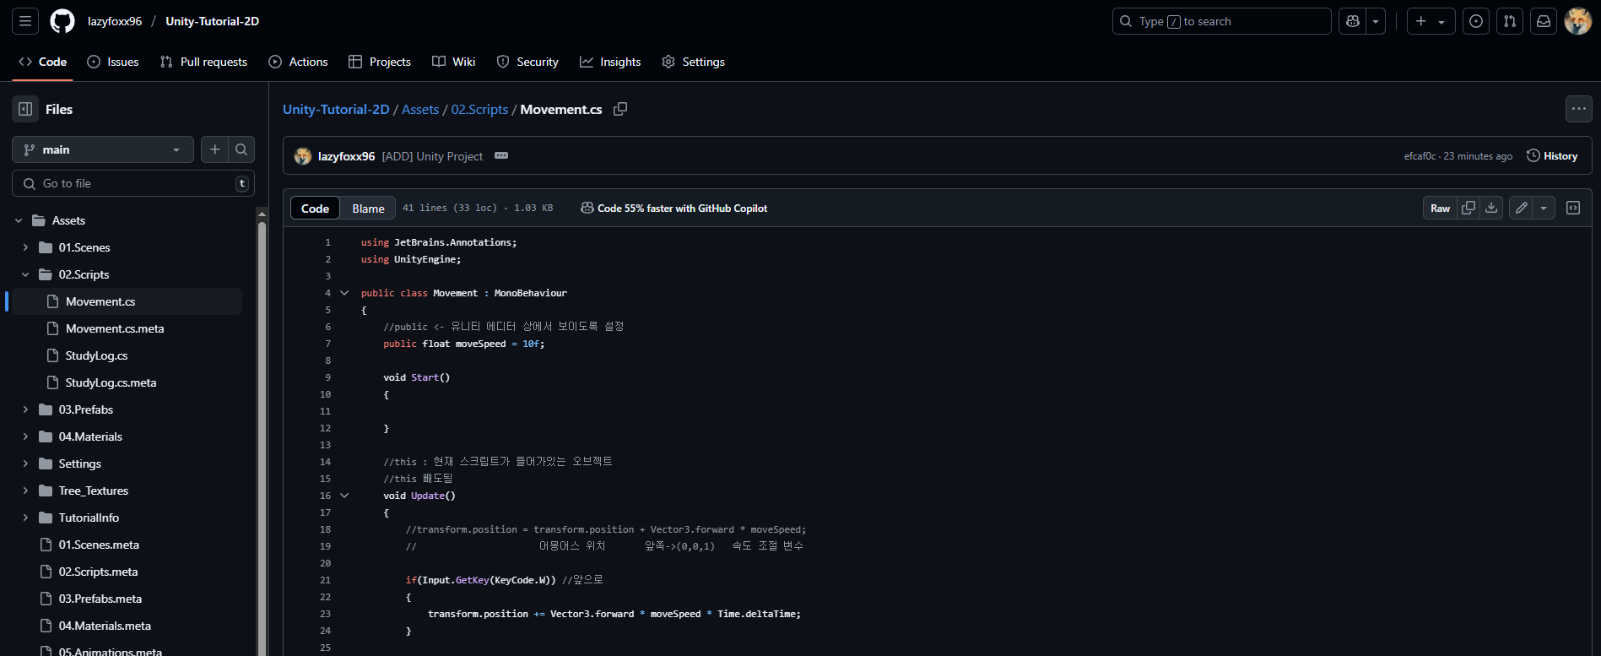Image resolution: width=1601 pixels, height=656 pixels.
Task: Collapse code at line 4 chevron
Action: coord(344,293)
